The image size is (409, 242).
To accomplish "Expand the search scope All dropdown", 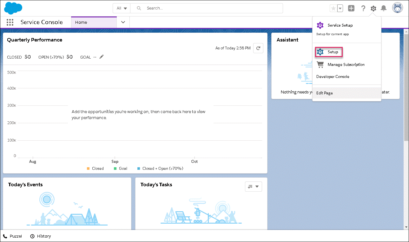I will click(122, 8).
